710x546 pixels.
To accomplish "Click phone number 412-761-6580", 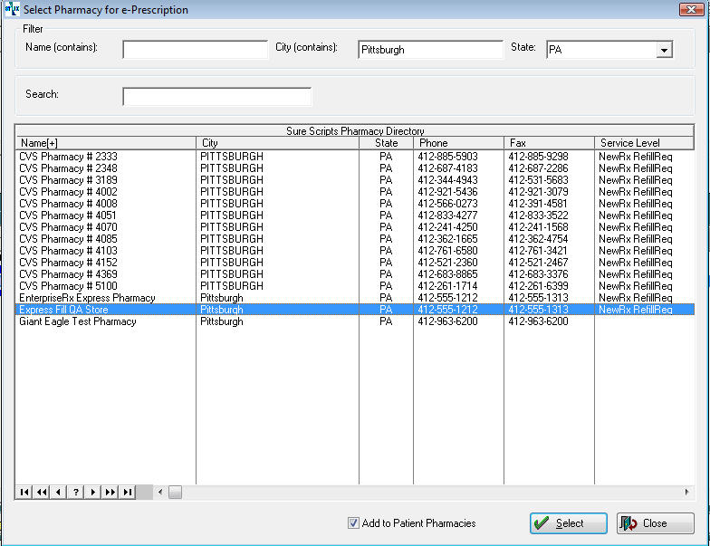I will (x=447, y=251).
